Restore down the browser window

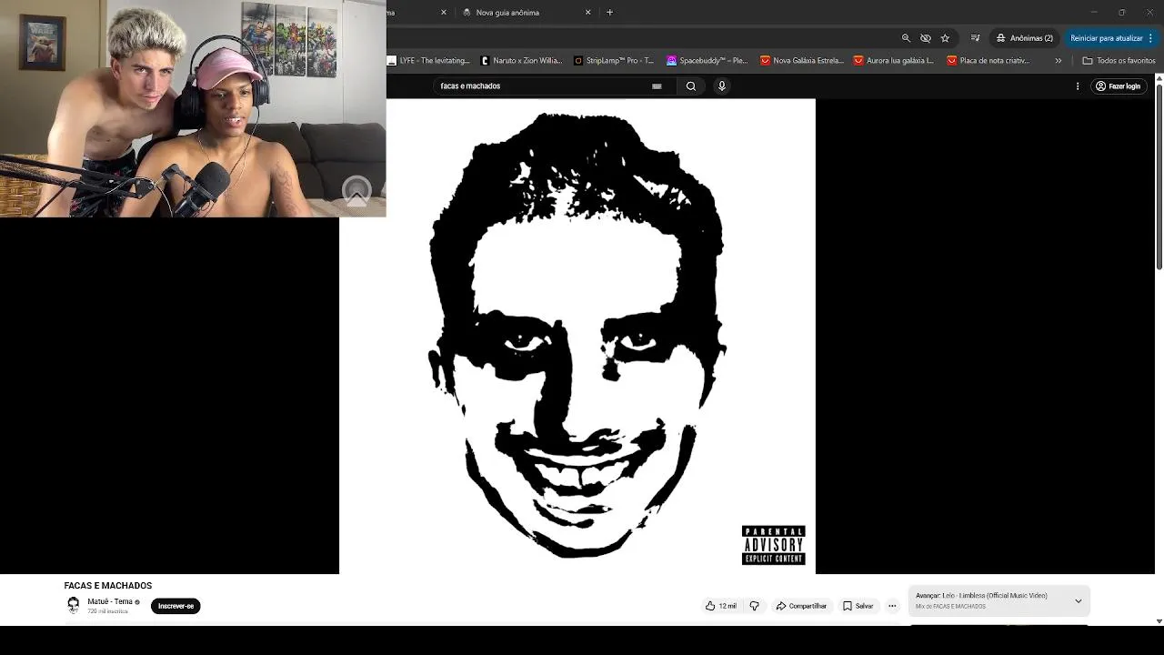pyautogui.click(x=1121, y=13)
